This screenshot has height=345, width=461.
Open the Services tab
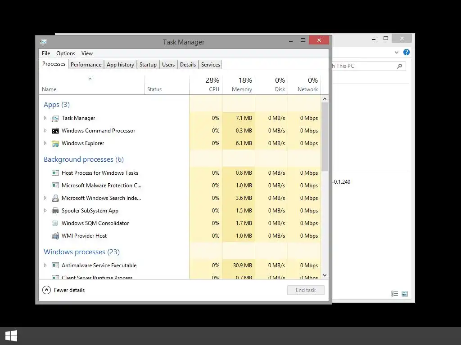click(x=211, y=65)
